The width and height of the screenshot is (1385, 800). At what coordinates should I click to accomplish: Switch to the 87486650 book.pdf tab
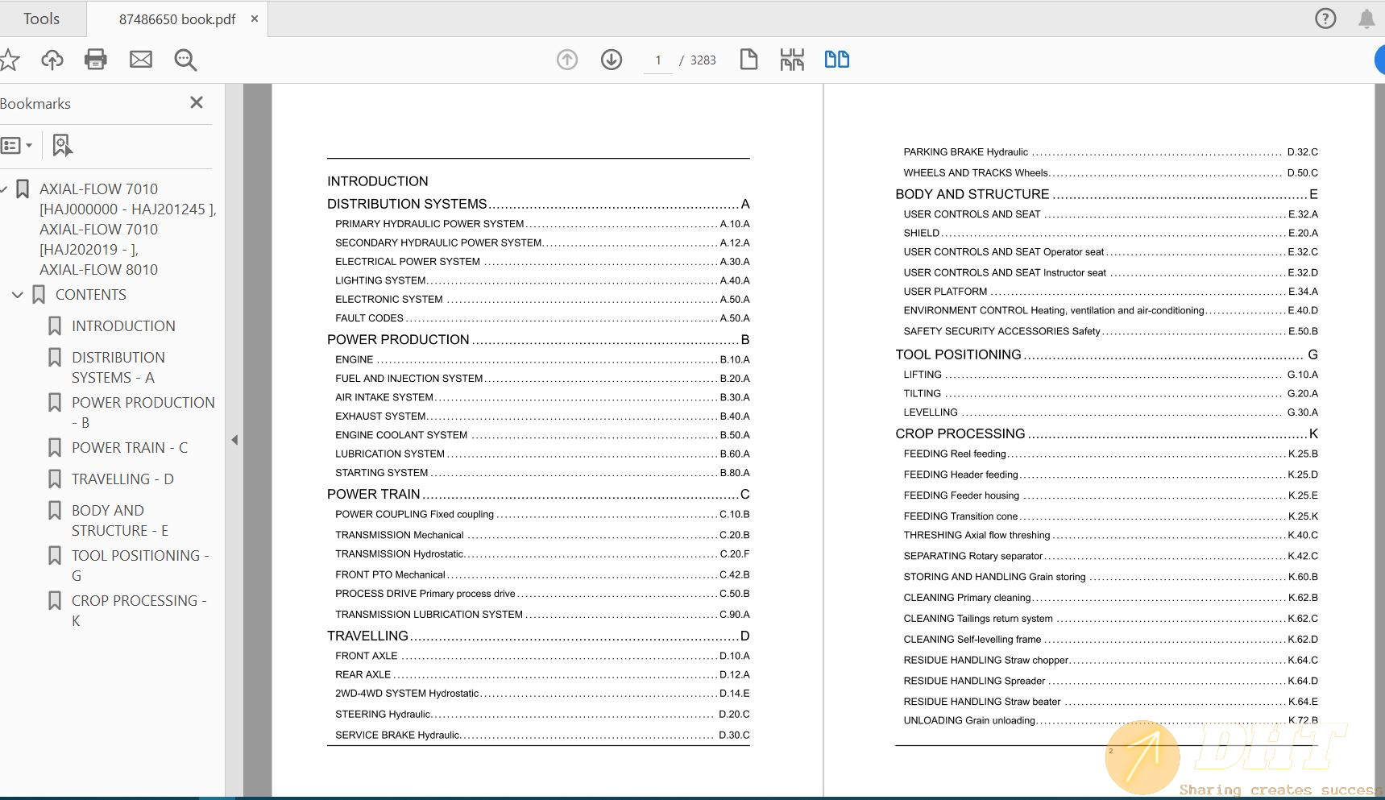(177, 19)
